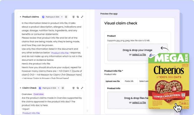The width and height of the screenshot is (194, 115).
Task: Click the Palmyra model logo in Product claims
Action: 43,17
